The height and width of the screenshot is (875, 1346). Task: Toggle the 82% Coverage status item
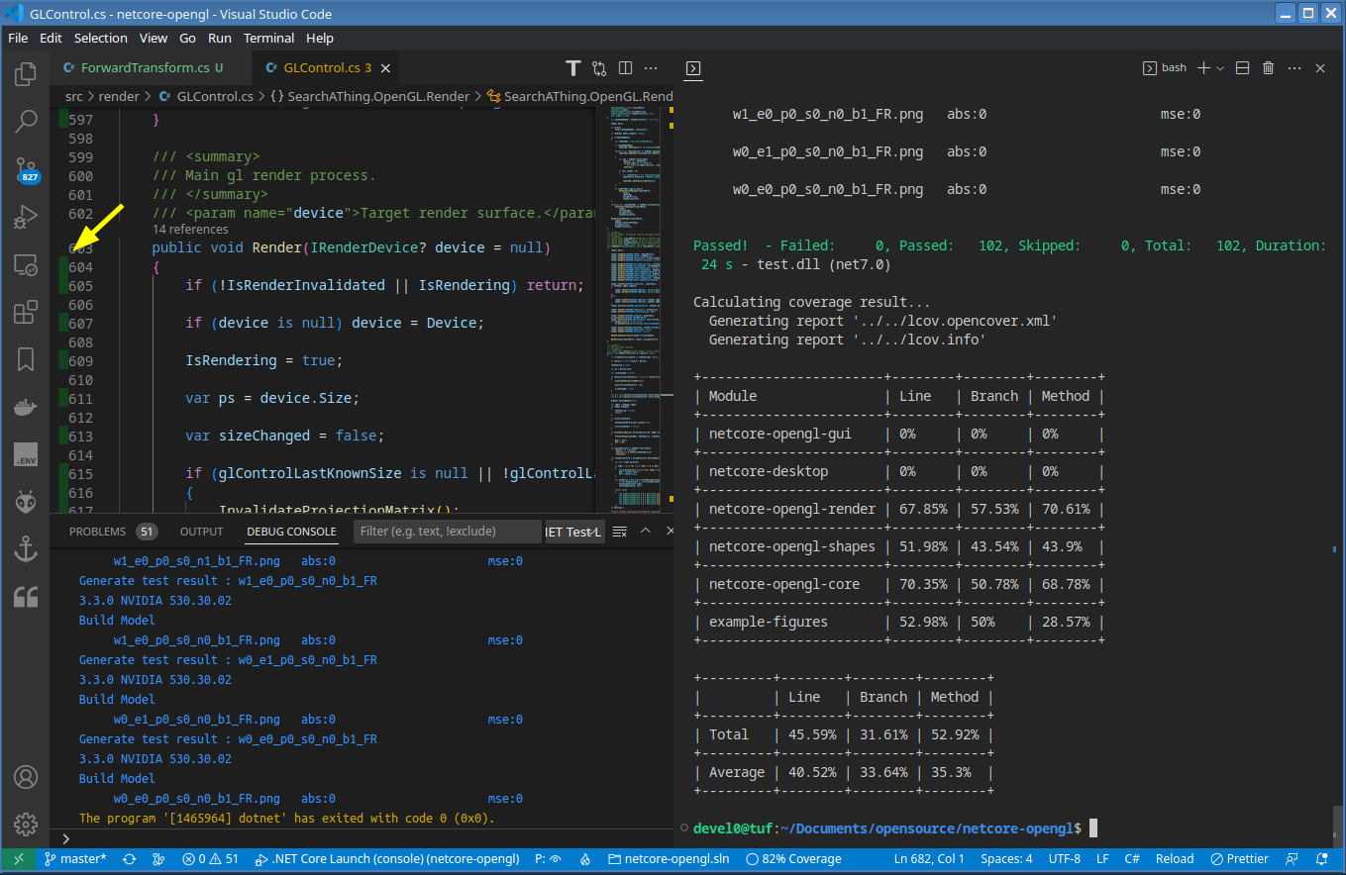(x=793, y=859)
